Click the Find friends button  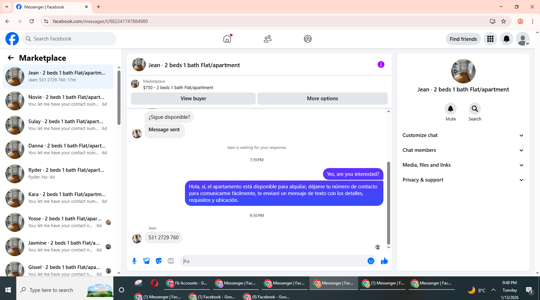(x=463, y=39)
